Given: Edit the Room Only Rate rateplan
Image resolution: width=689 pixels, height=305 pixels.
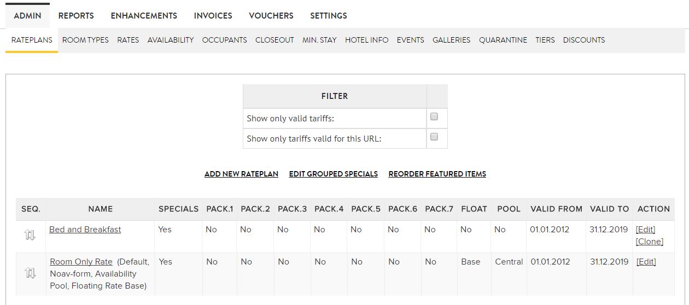Looking at the screenshot, I should [x=646, y=262].
